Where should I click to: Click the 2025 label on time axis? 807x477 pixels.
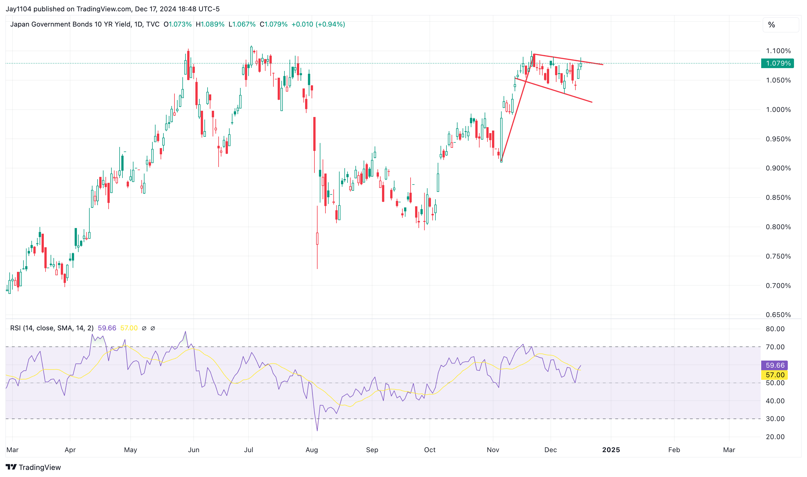[611, 450]
